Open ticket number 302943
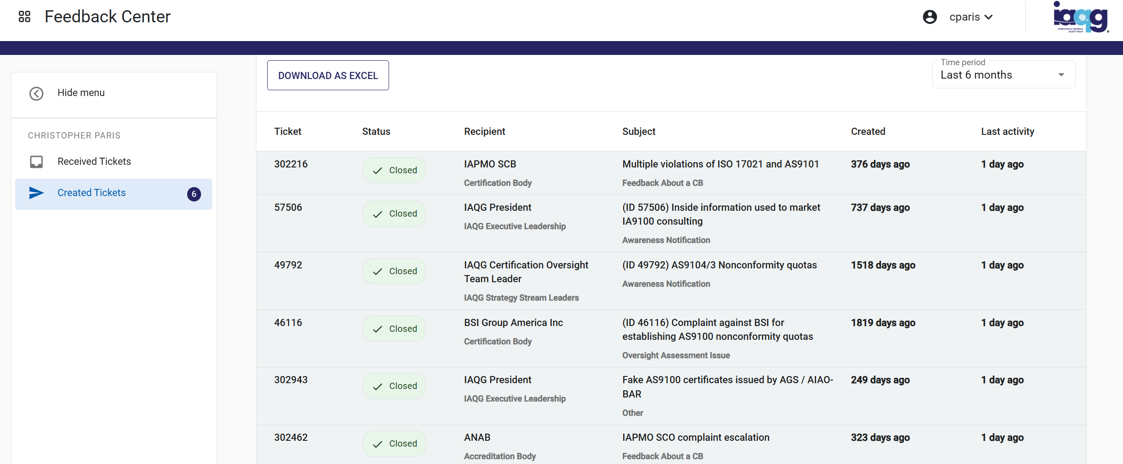The height and width of the screenshot is (464, 1123). pyautogui.click(x=291, y=380)
